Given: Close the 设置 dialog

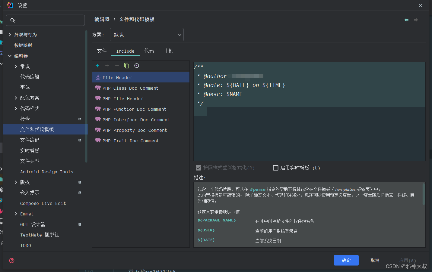Looking at the screenshot, I should pyautogui.click(x=421, y=5).
